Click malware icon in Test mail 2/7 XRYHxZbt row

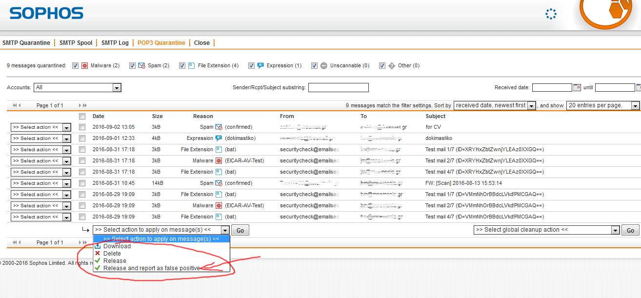(x=219, y=160)
